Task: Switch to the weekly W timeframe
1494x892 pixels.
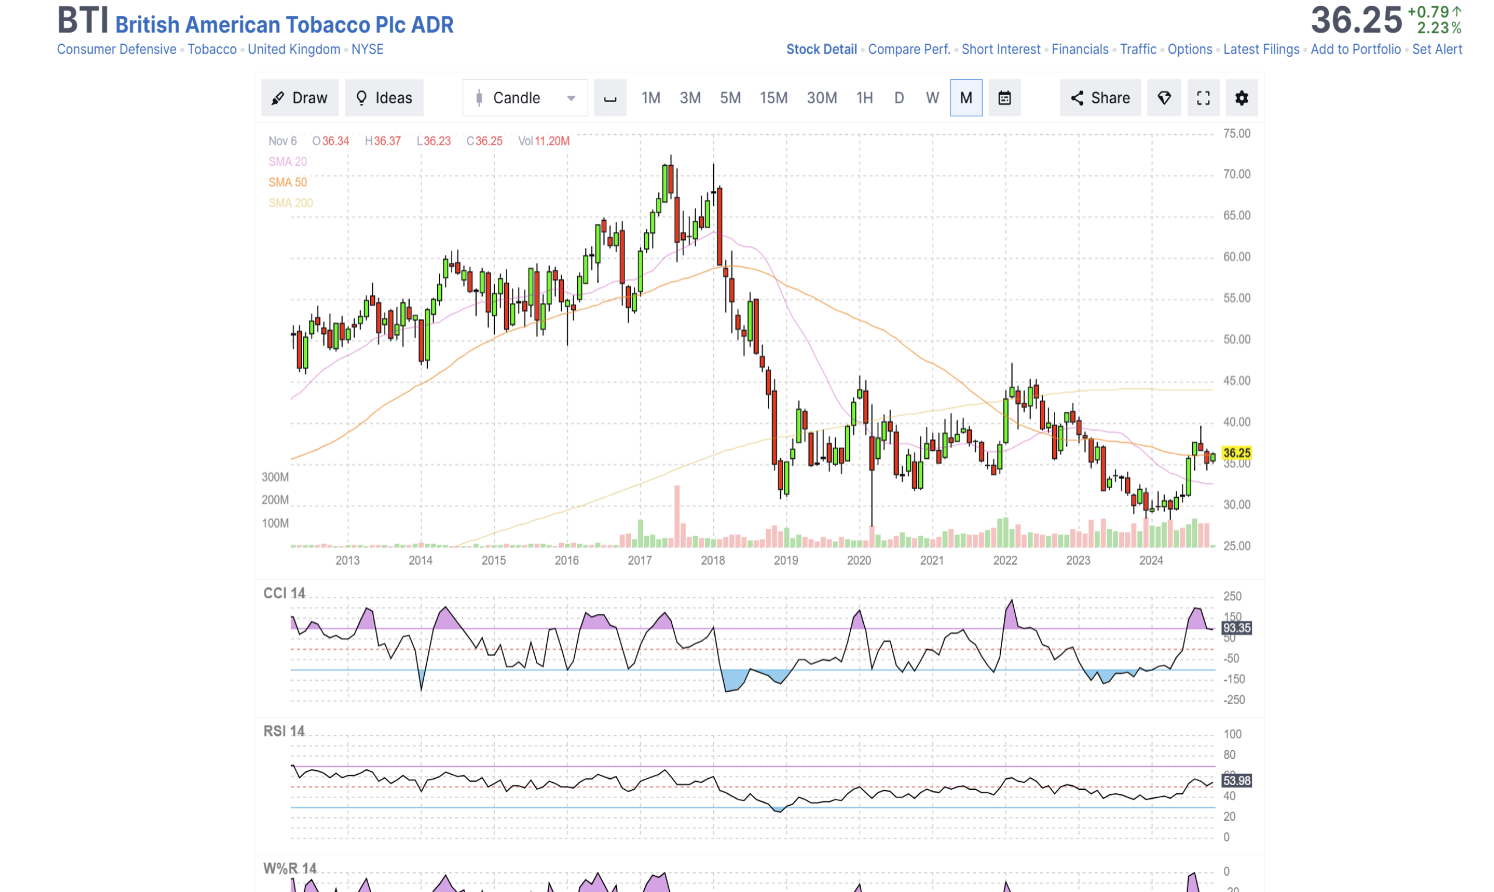Action: coord(933,98)
